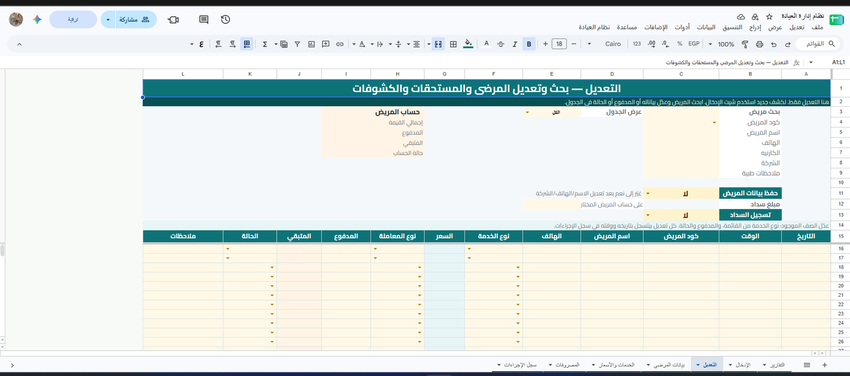This screenshot has height=376, width=850.
Task: Star this clinic management spreadsheet
Action: (x=769, y=17)
